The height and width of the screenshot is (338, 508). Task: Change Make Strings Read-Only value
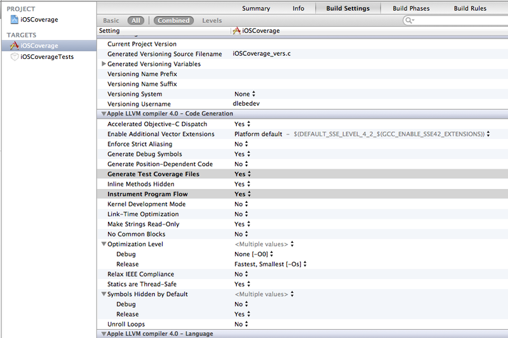click(x=243, y=224)
